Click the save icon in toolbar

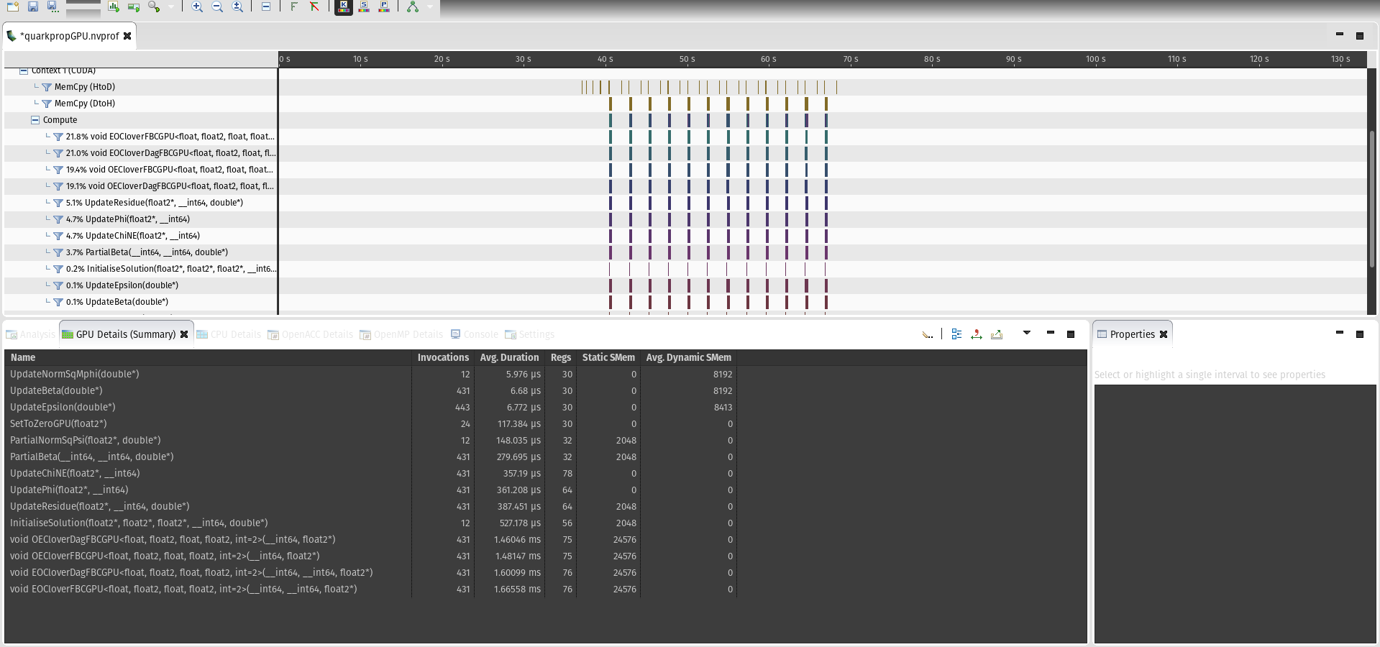click(x=33, y=6)
